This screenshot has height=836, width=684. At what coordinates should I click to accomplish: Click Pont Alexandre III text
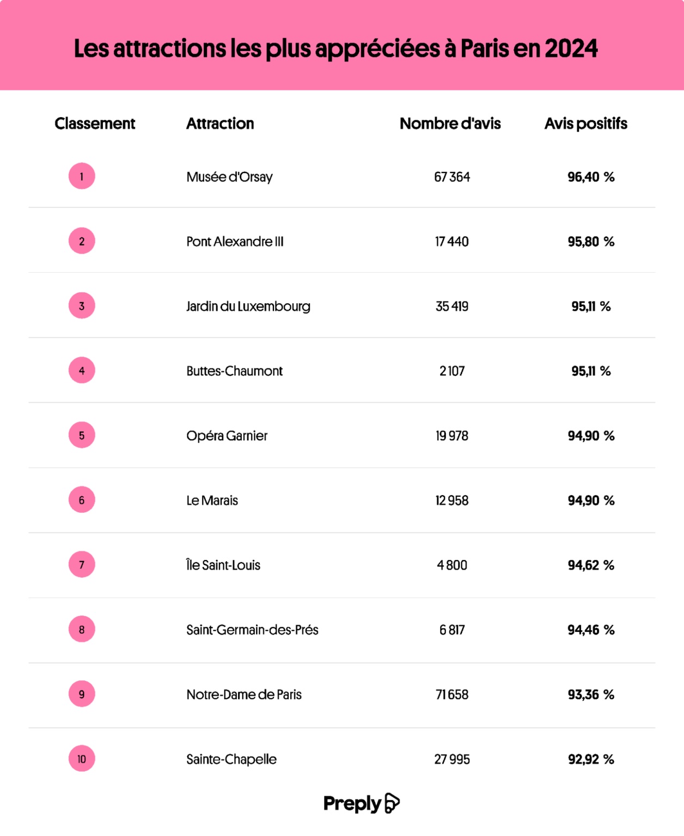coord(235,242)
